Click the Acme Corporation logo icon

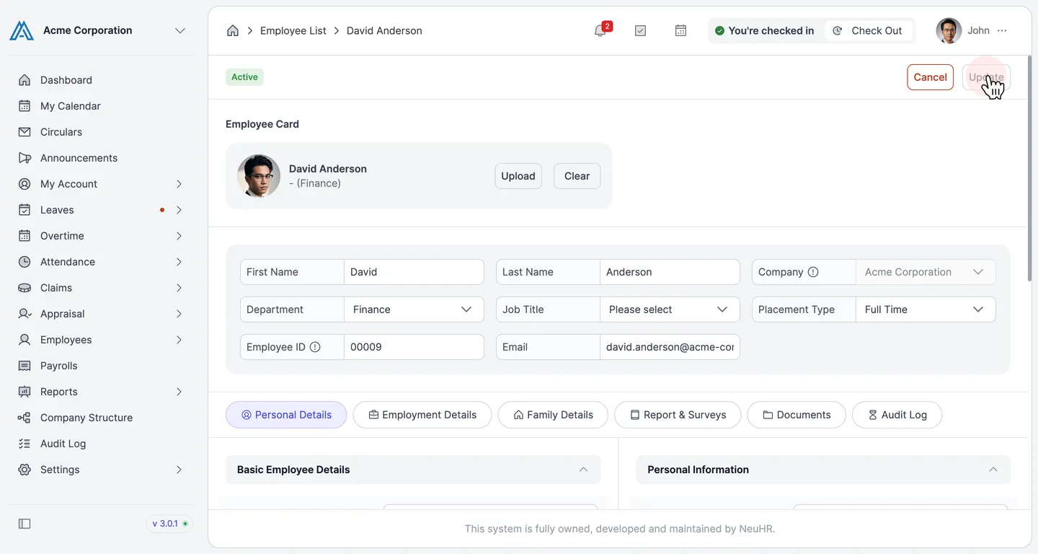[22, 30]
